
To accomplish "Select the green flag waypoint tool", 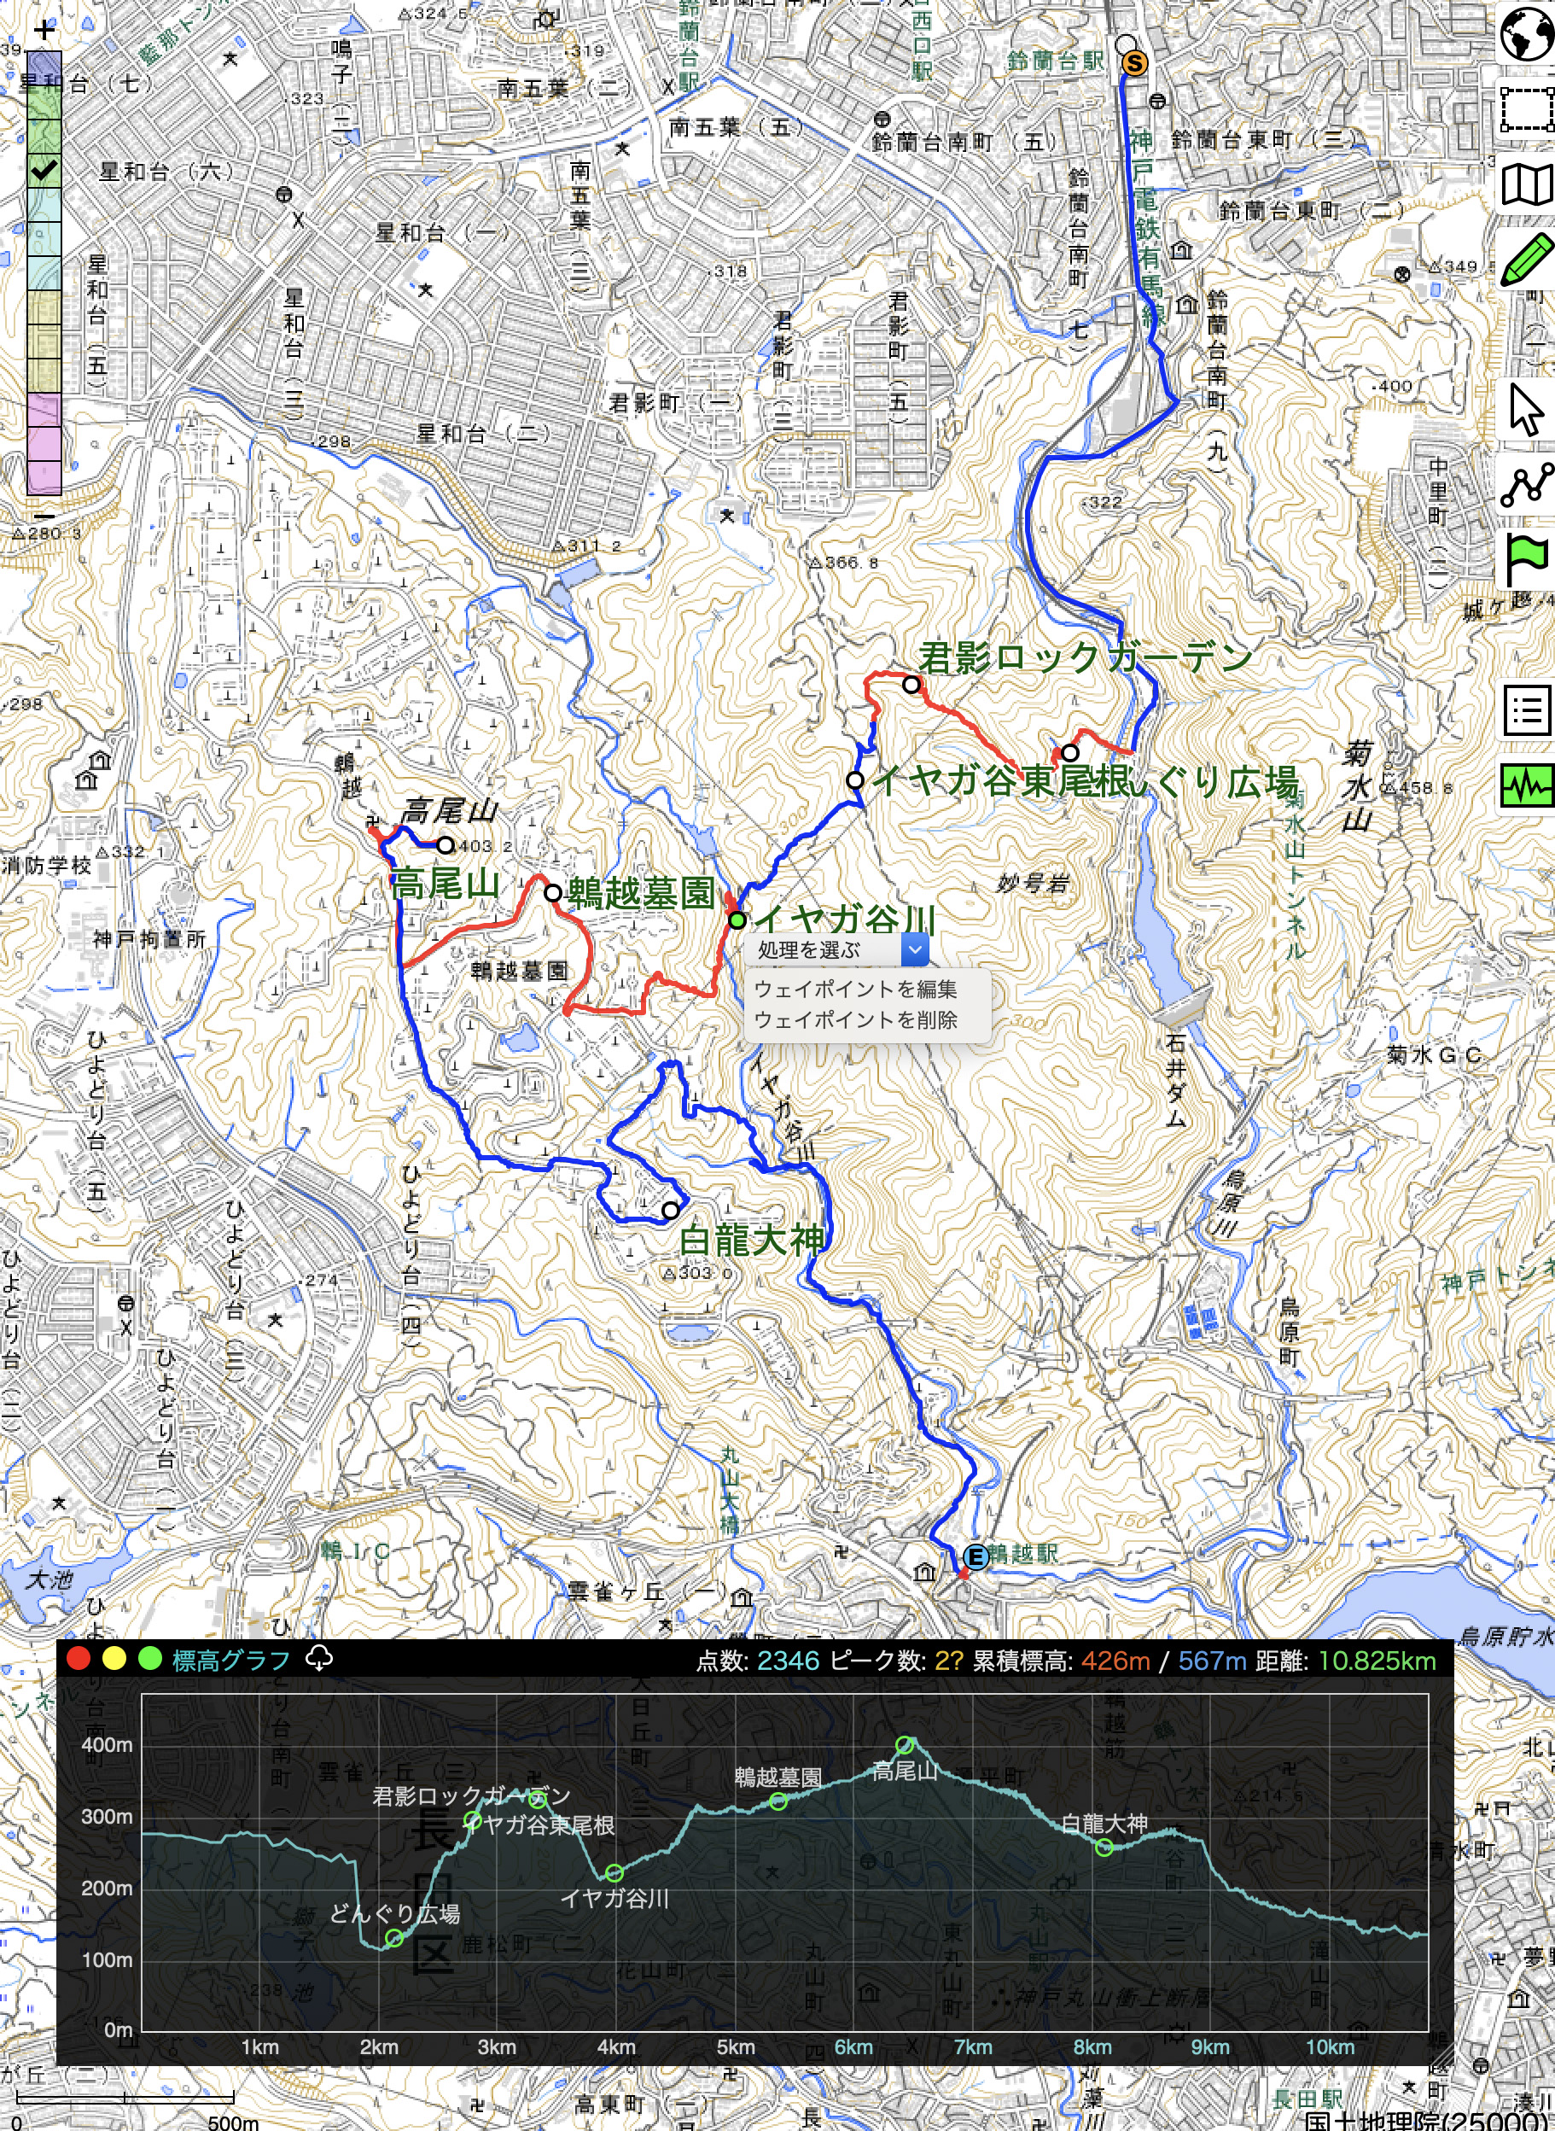I will (1527, 558).
